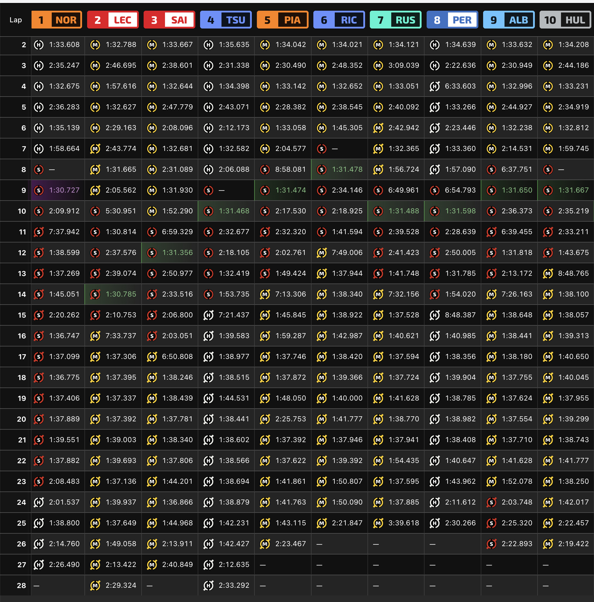Click the lap number 28 row label
The width and height of the screenshot is (594, 602).
coord(21,586)
